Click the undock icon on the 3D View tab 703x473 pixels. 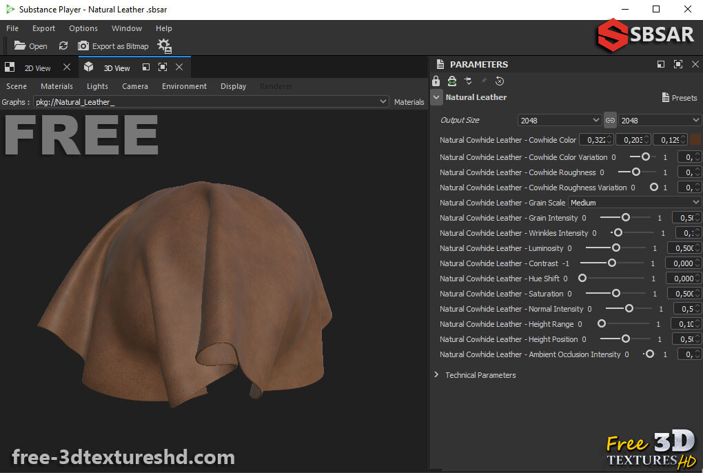pyautogui.click(x=145, y=67)
